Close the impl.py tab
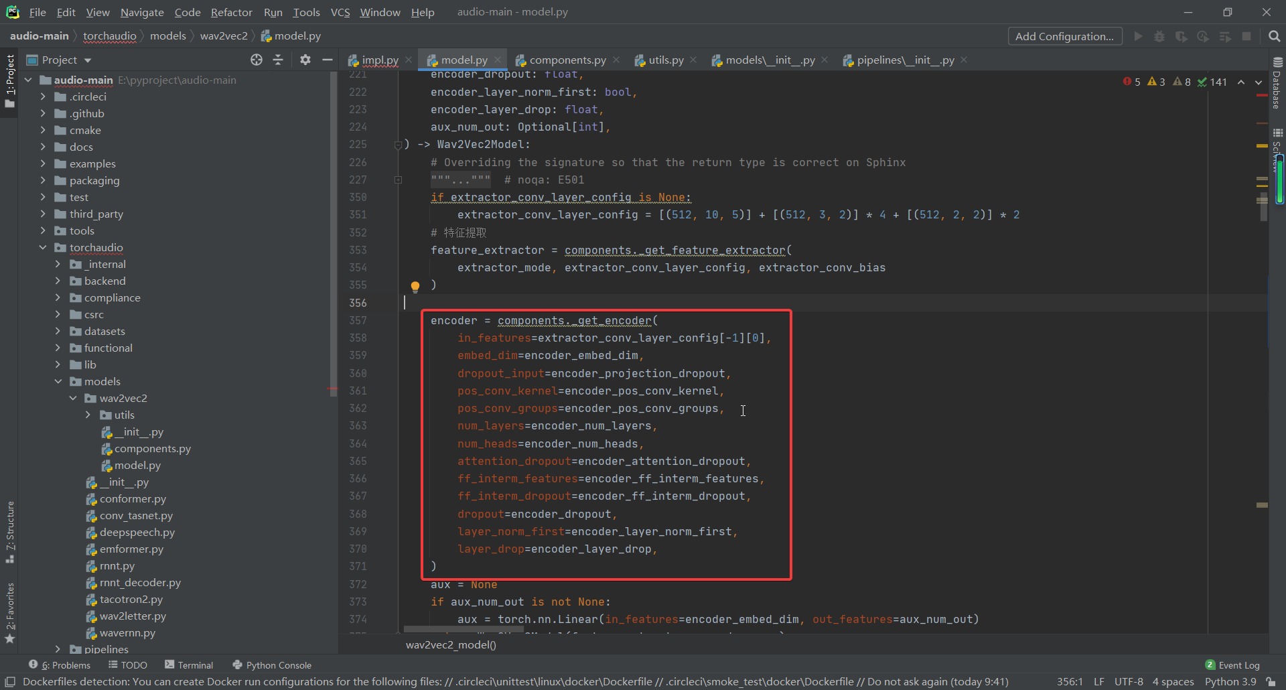1286x690 pixels. [409, 60]
